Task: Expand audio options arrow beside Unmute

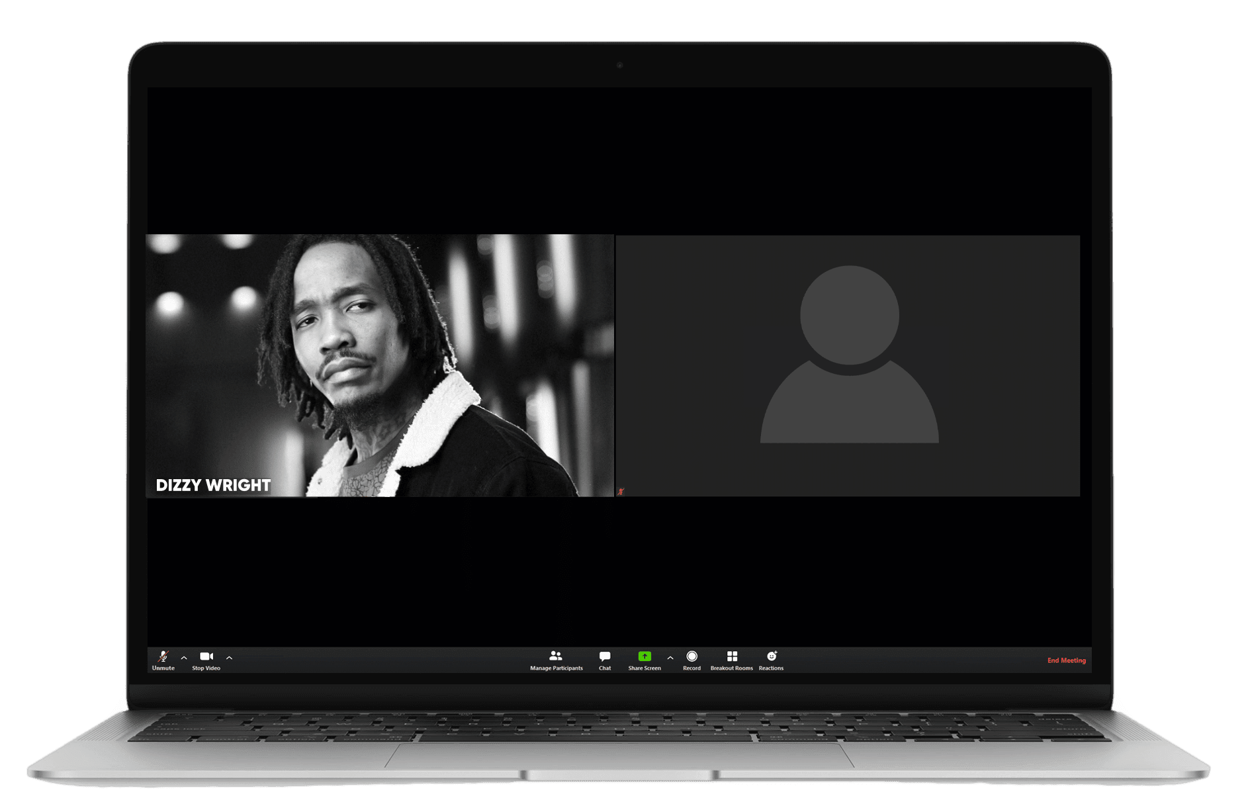Action: 184,658
